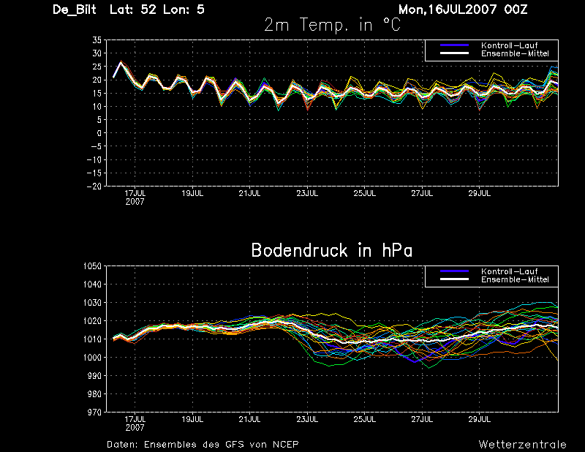Image resolution: width=585 pixels, height=452 pixels.
Task: Select the Ensemble-Mittel label in the pressure legend
Action: 514,279
